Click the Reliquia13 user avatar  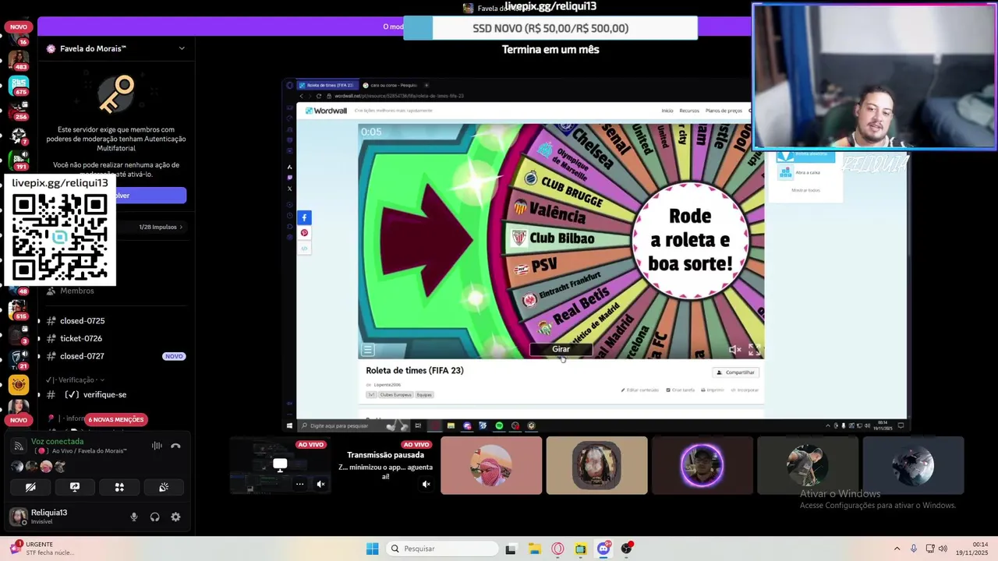[x=18, y=517]
